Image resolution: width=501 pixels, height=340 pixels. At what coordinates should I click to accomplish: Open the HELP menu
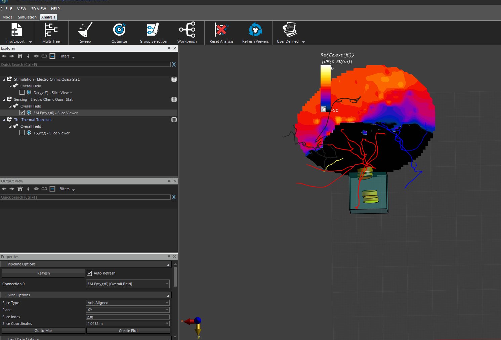(x=55, y=9)
